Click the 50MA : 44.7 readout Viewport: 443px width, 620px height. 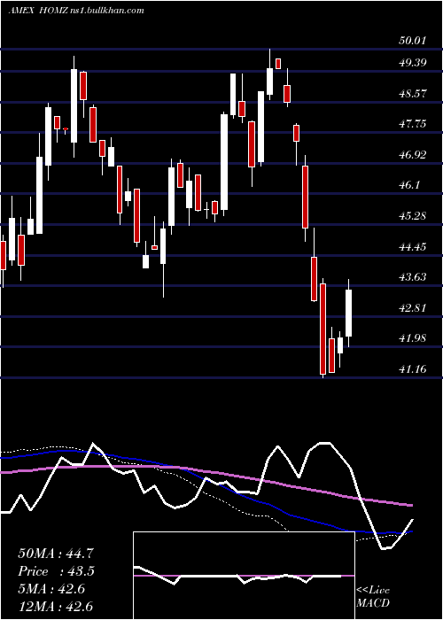56,554
